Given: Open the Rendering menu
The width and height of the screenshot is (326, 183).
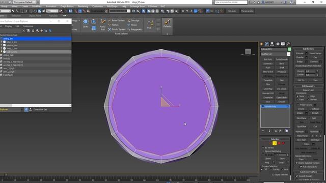Looking at the screenshot, I should coord(83,7).
